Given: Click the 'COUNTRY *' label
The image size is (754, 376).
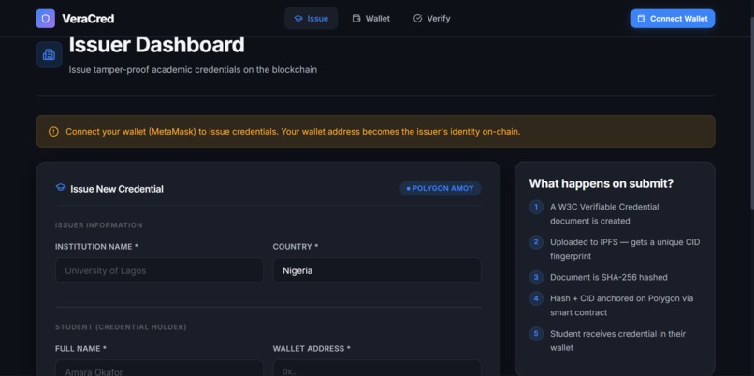Looking at the screenshot, I should coord(296,247).
